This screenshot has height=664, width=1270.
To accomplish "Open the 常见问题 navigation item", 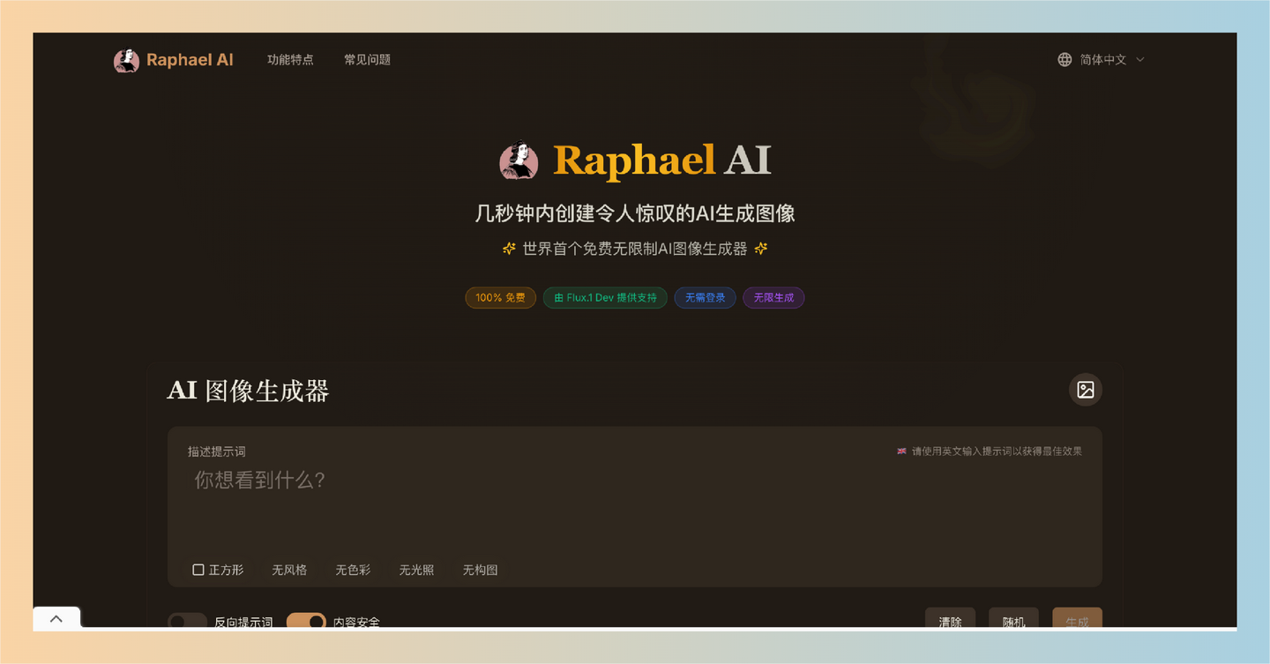I will [x=367, y=59].
